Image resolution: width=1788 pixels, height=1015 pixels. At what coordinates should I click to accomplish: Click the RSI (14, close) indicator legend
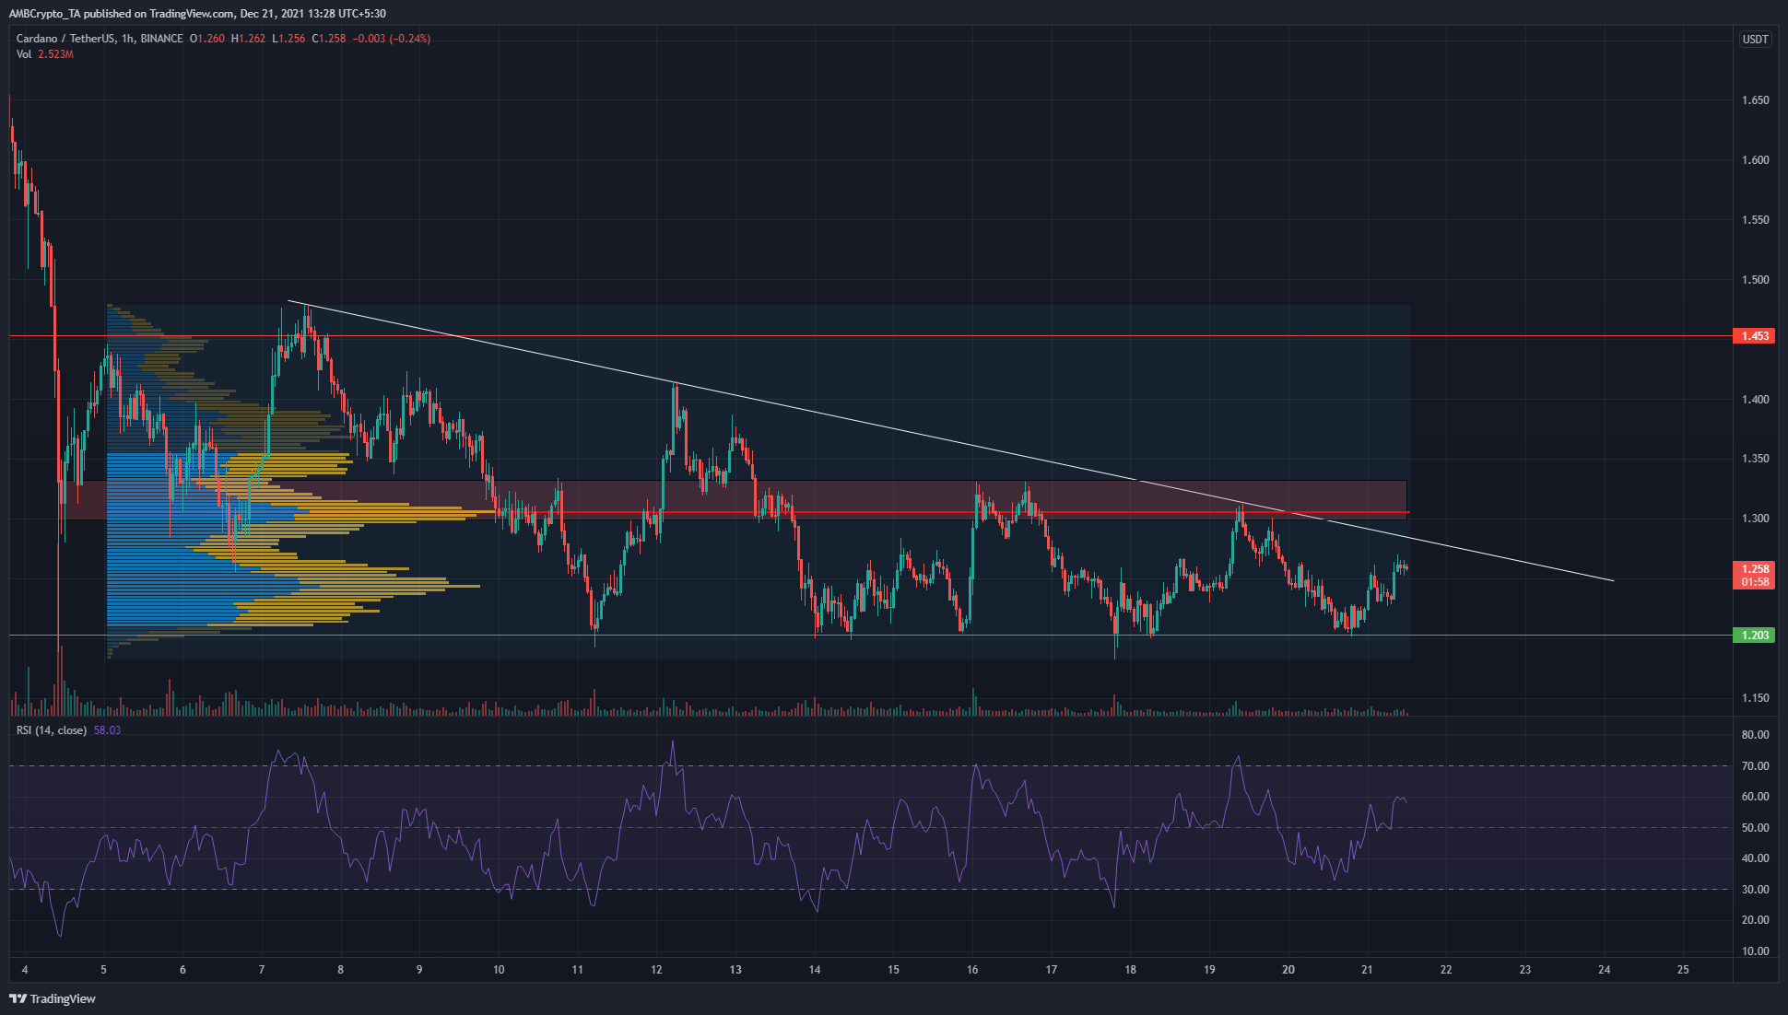point(52,730)
